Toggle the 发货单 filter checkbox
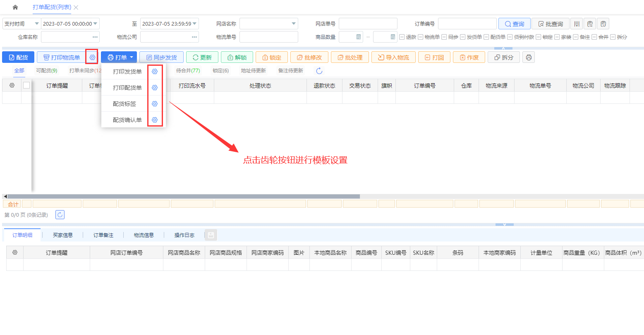Viewport: 644px width, 335px height. (462, 37)
